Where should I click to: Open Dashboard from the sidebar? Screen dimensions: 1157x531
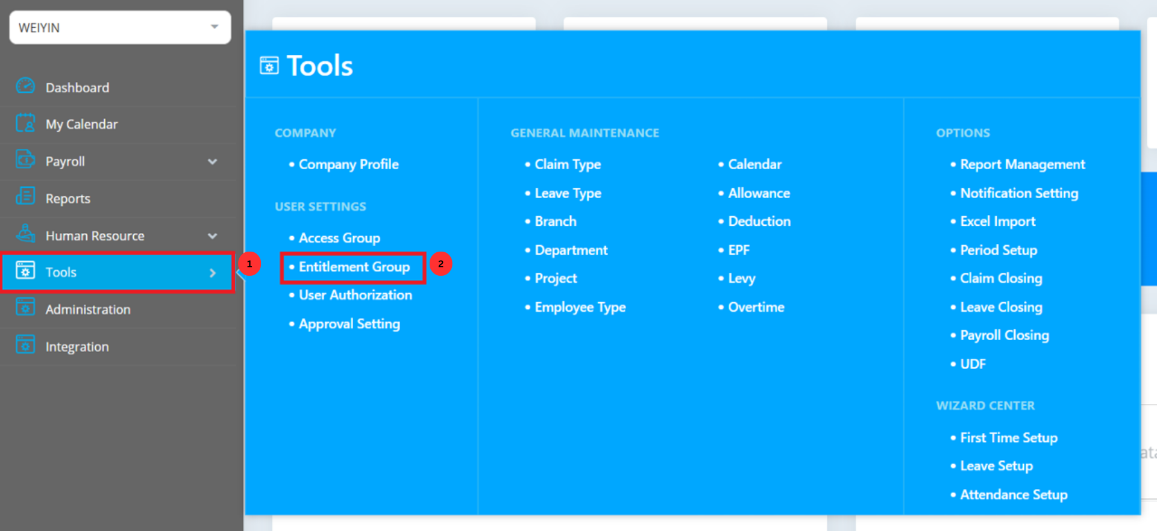click(x=77, y=87)
